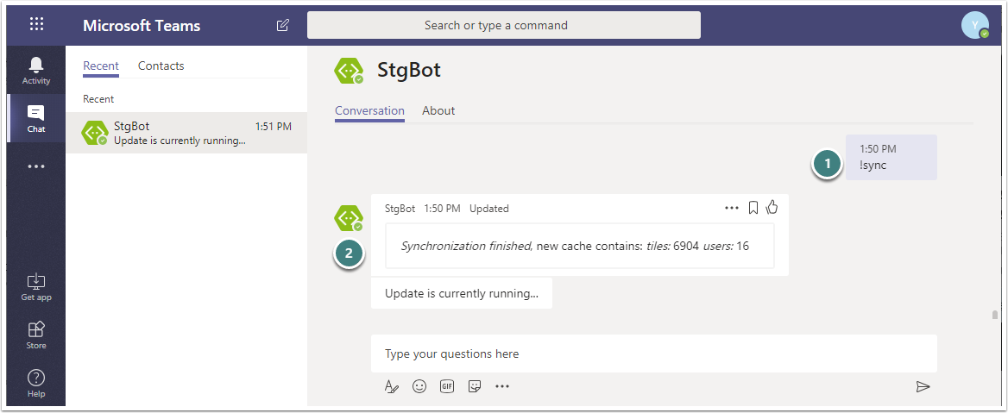The height and width of the screenshot is (413, 1008).
Task: Open more options on StgBot message
Action: [732, 208]
